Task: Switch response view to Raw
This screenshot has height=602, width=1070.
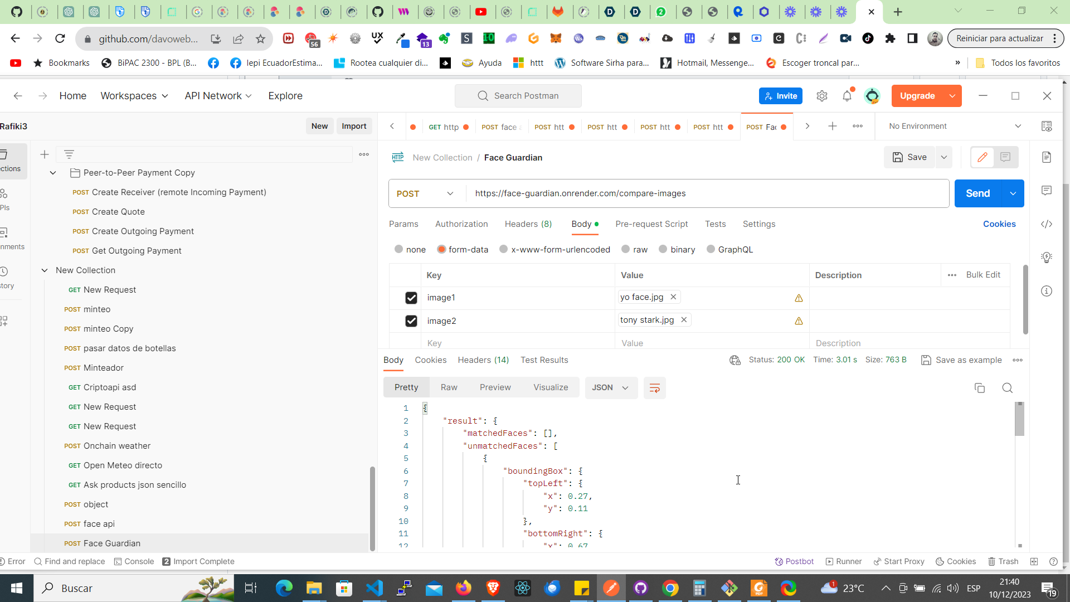Action: 449,387
